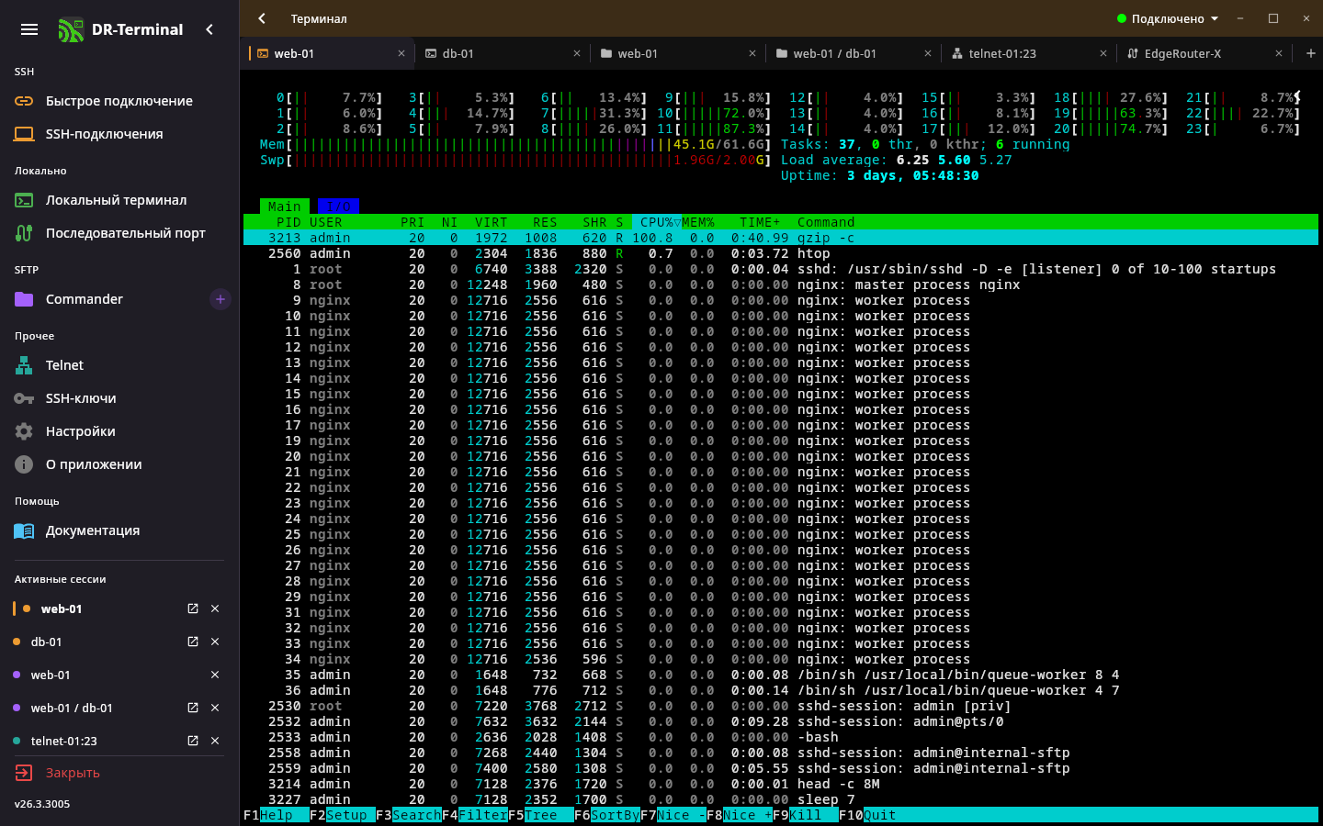Sort by PID column header
The width and height of the screenshot is (1323, 826).
pos(288,222)
